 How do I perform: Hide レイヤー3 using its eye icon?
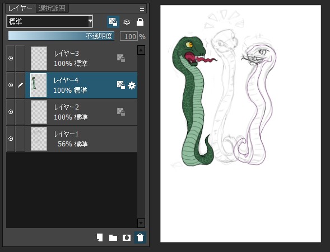pyautogui.click(x=11, y=58)
